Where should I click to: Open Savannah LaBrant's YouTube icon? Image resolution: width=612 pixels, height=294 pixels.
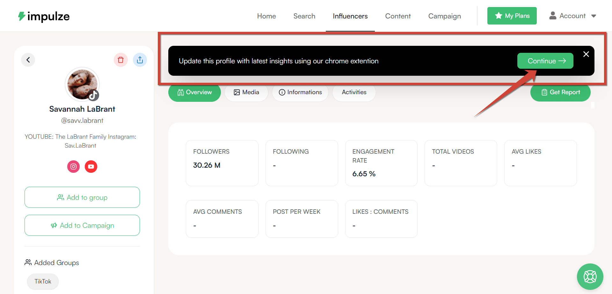[x=91, y=166]
